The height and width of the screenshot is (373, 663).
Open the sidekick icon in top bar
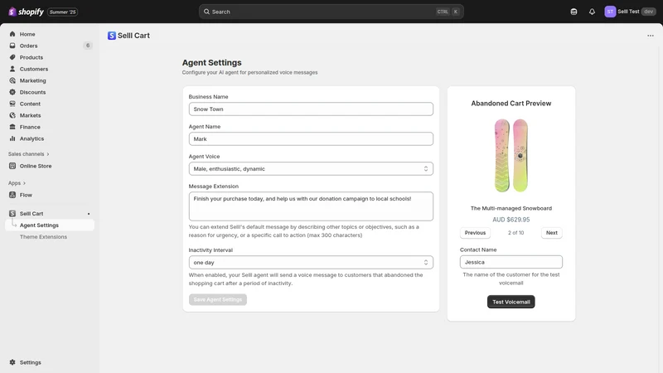573,12
